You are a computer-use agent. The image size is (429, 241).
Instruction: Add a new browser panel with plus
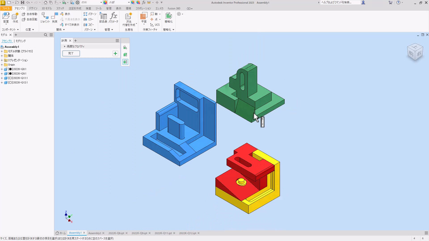[16, 35]
